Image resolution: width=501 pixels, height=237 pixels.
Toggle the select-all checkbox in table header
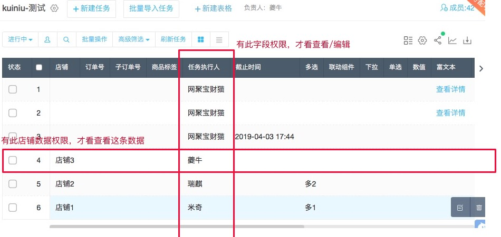[x=38, y=67]
